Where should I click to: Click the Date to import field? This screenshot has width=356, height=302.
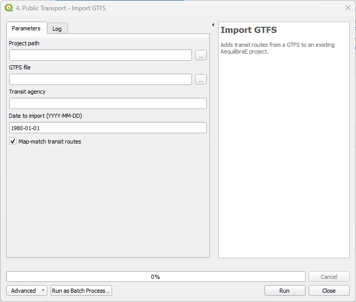pos(108,128)
